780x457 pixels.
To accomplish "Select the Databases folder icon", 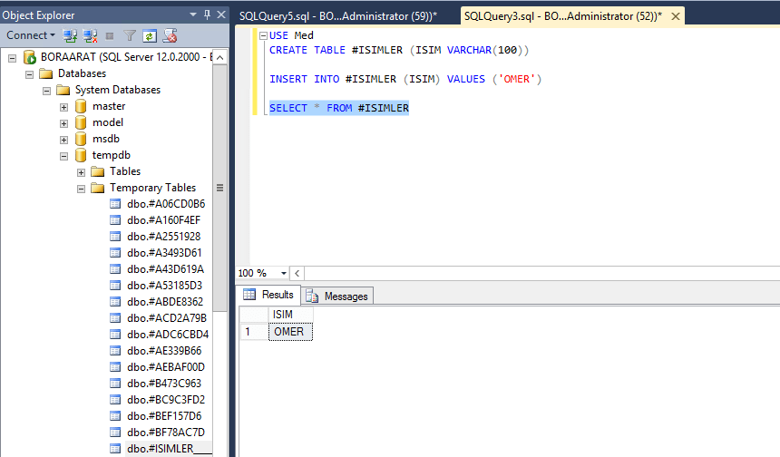I will 45,73.
